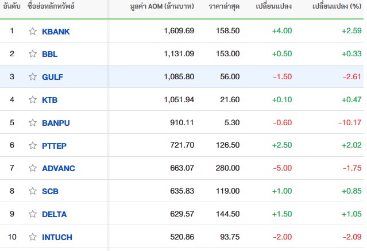Click KBANK last price 158.50

pos(228,30)
